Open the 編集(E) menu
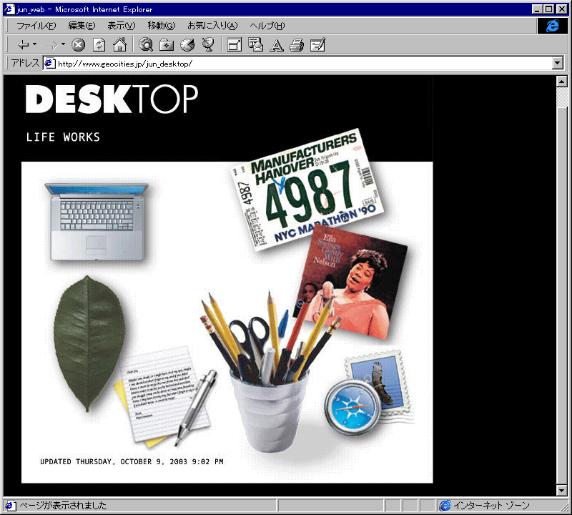Viewport: 572px width, 515px height. tap(82, 26)
